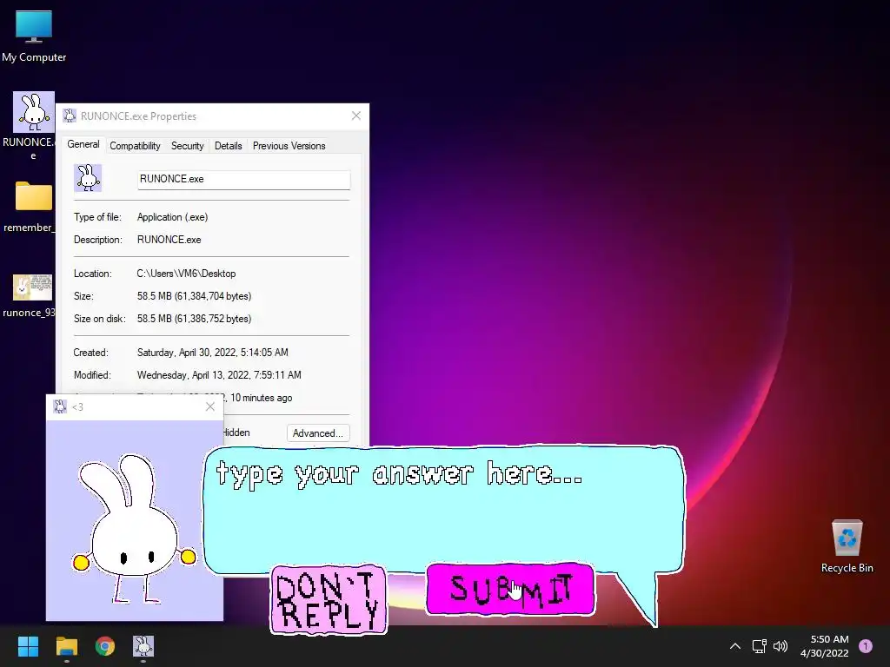Image resolution: width=890 pixels, height=667 pixels.
Task: Open the My Computer desktop icon
Action: tap(34, 35)
